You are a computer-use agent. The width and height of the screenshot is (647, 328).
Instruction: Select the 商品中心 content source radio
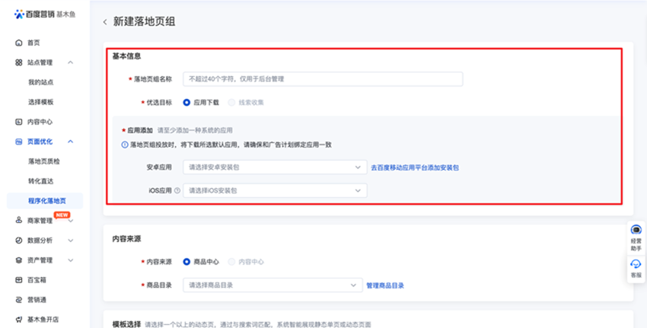pos(186,262)
